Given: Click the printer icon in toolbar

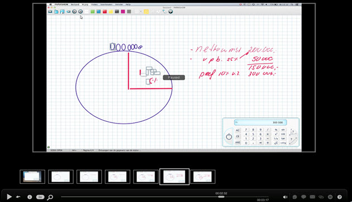Looking at the screenshot, I should coord(68,12).
